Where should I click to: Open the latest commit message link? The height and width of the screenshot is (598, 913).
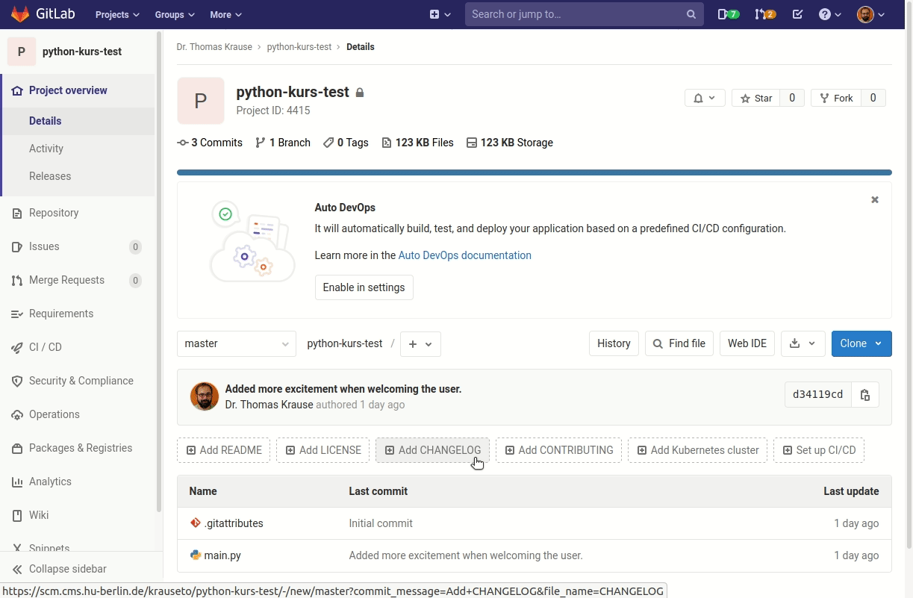(x=343, y=389)
